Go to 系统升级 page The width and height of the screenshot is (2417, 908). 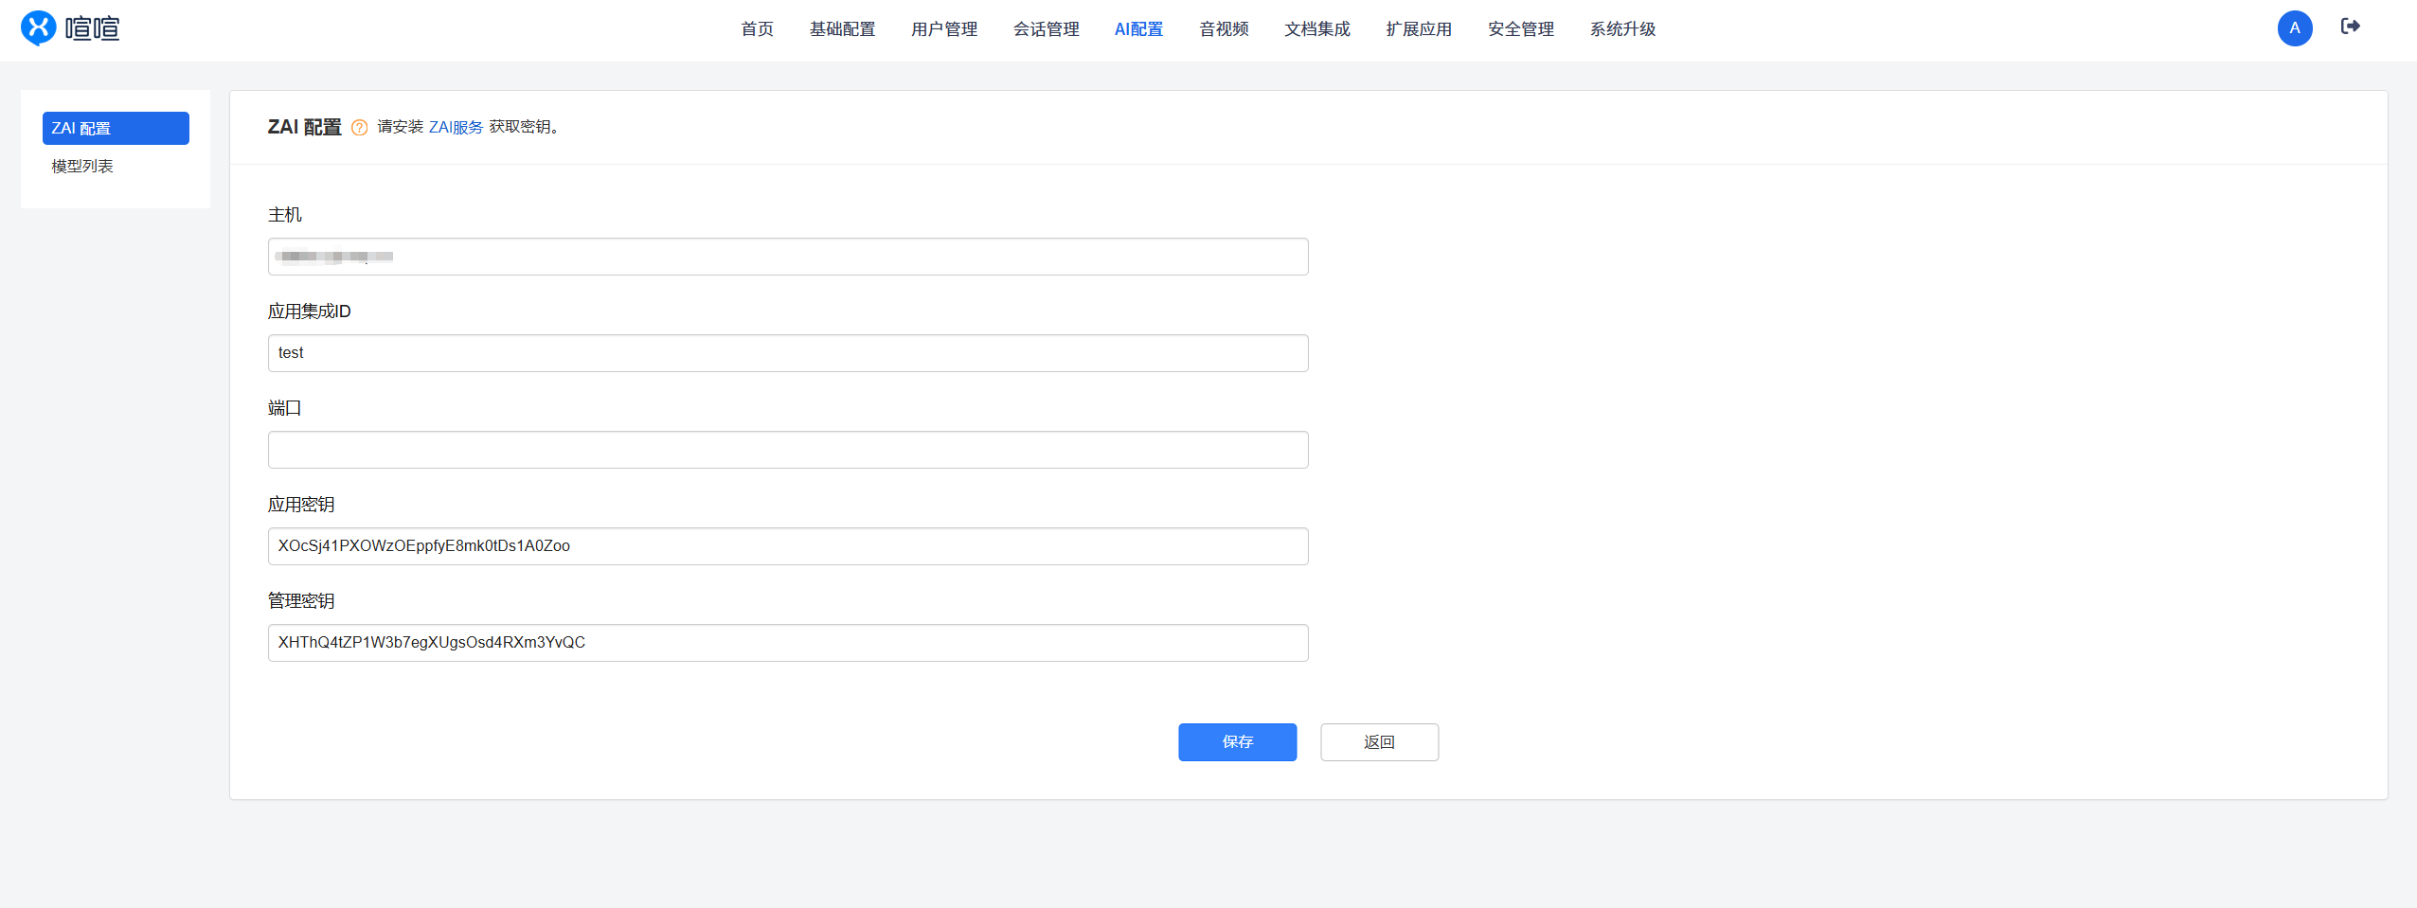[1622, 29]
